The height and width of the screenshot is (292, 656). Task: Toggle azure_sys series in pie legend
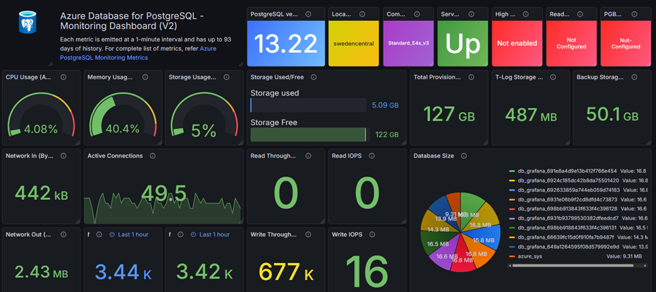click(525, 256)
